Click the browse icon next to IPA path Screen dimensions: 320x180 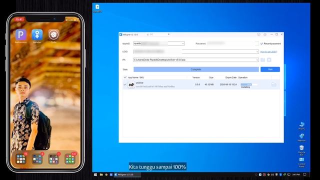point(263,60)
